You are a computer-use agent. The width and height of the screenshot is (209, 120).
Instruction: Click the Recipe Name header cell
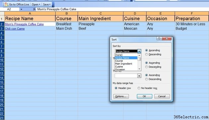tap(30, 19)
